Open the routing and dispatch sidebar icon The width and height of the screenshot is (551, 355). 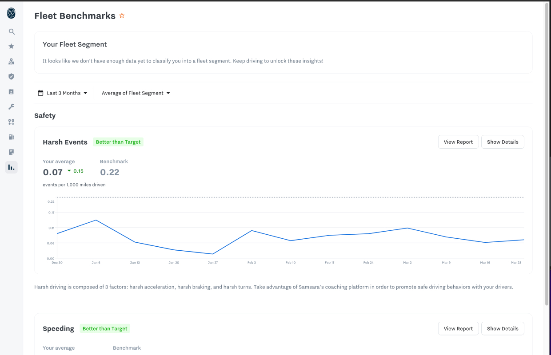coord(12,122)
